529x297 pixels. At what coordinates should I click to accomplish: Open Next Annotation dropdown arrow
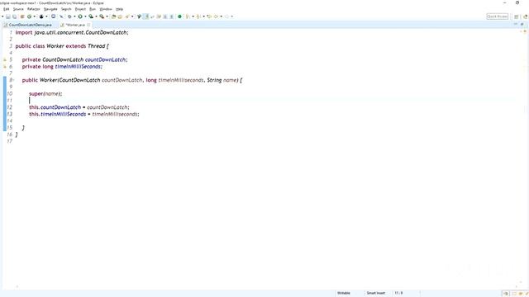[193, 16]
